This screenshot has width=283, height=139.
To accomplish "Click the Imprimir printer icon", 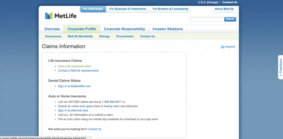I will [x=222, y=47].
